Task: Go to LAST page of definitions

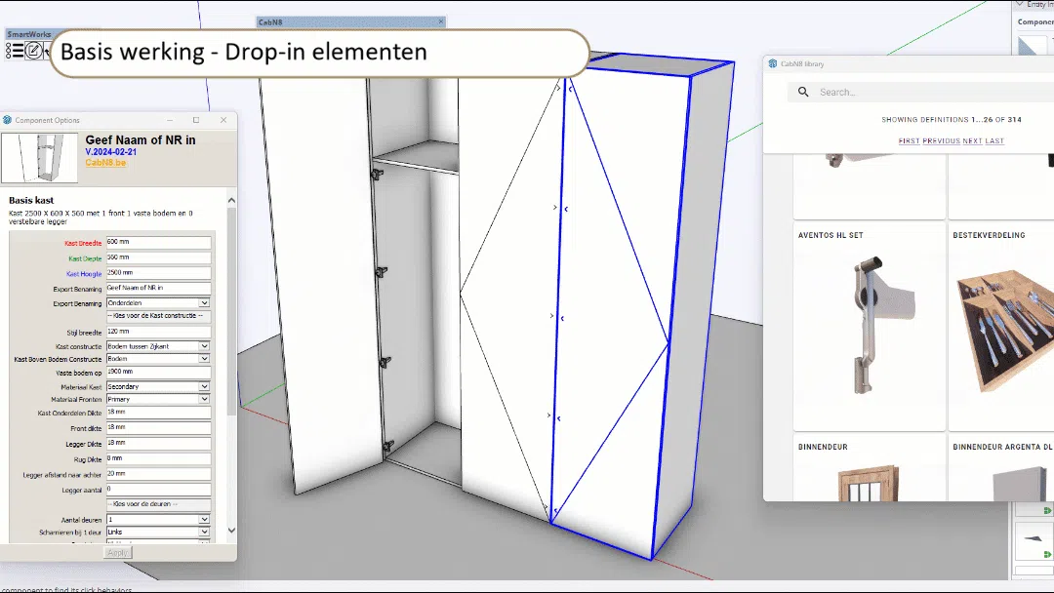Action: (x=994, y=141)
